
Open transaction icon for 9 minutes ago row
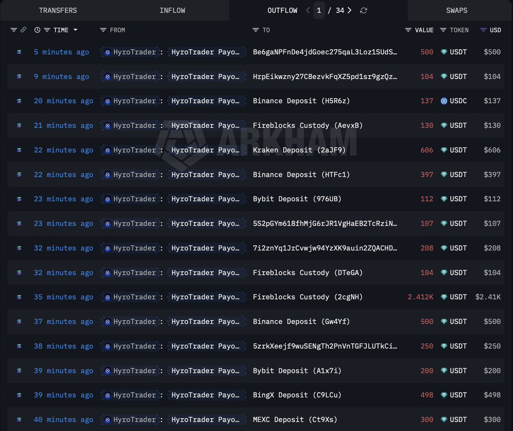click(19, 76)
